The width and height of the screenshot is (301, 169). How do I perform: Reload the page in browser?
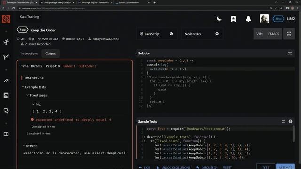pos(14,8)
